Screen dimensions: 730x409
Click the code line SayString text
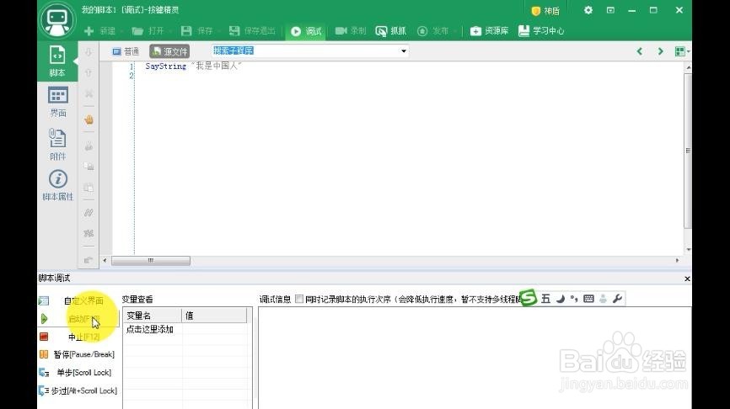[194, 66]
